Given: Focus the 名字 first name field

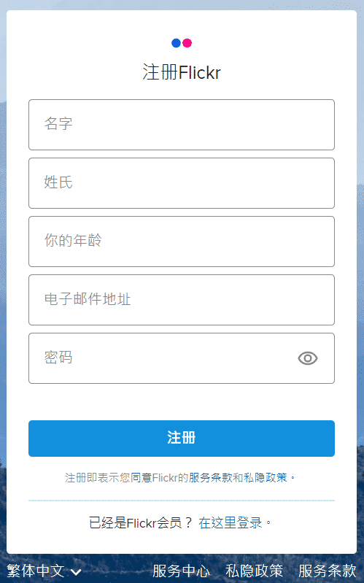Looking at the screenshot, I should [182, 125].
